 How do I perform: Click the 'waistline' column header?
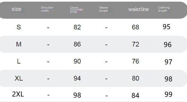click(138, 9)
